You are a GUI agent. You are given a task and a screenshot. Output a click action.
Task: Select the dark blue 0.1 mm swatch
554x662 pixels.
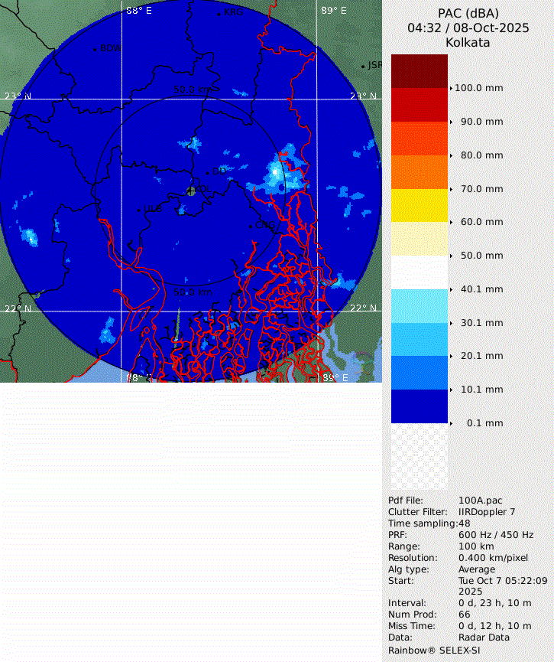[x=419, y=406]
